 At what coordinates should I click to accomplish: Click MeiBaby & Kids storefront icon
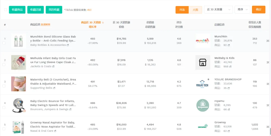point(202,62)
